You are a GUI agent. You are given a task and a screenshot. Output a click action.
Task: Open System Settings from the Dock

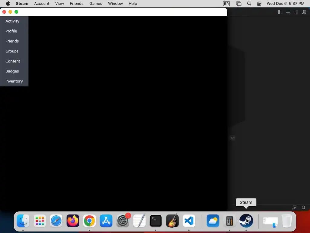click(x=123, y=221)
